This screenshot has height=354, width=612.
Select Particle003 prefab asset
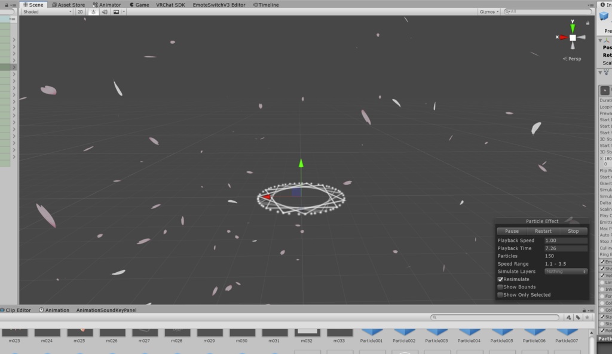436,335
